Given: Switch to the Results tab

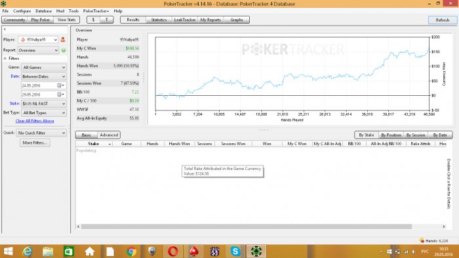Looking at the screenshot, I should 133,20.
